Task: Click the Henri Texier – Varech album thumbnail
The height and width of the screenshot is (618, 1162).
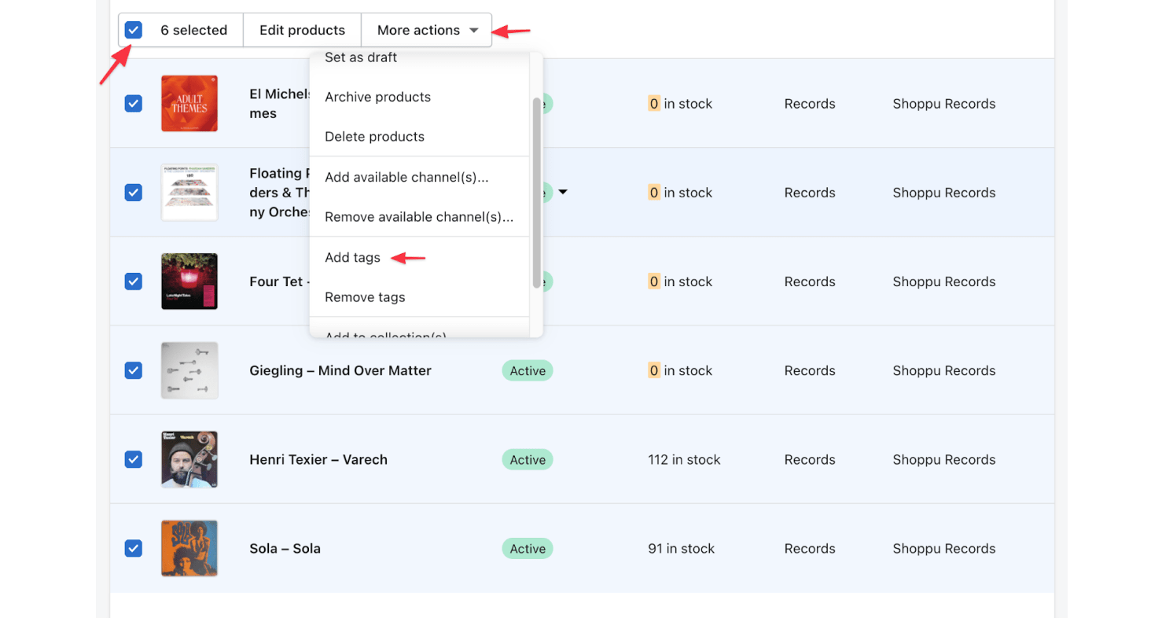Action: (189, 459)
